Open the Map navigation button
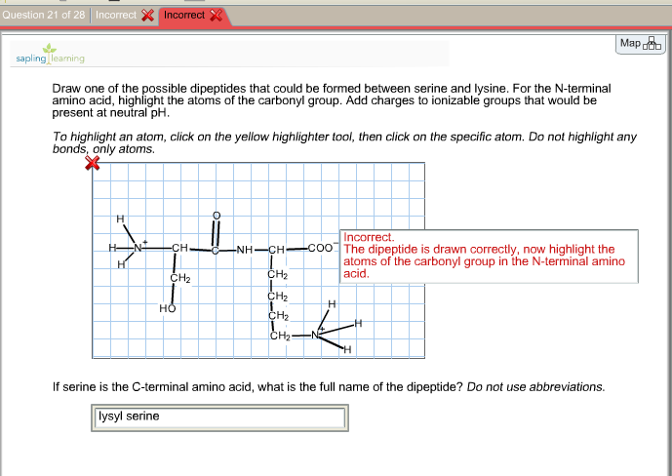This screenshot has height=476, width=672. [x=640, y=44]
